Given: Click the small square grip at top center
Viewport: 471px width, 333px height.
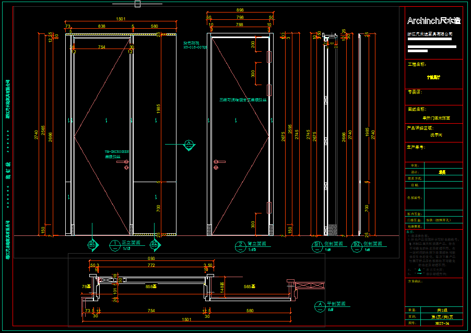Looking at the screenshot, I should pyautogui.click(x=137, y=4).
